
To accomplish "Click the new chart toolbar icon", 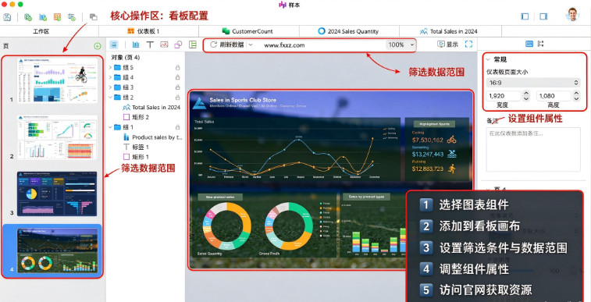I will pyautogui.click(x=43, y=17).
